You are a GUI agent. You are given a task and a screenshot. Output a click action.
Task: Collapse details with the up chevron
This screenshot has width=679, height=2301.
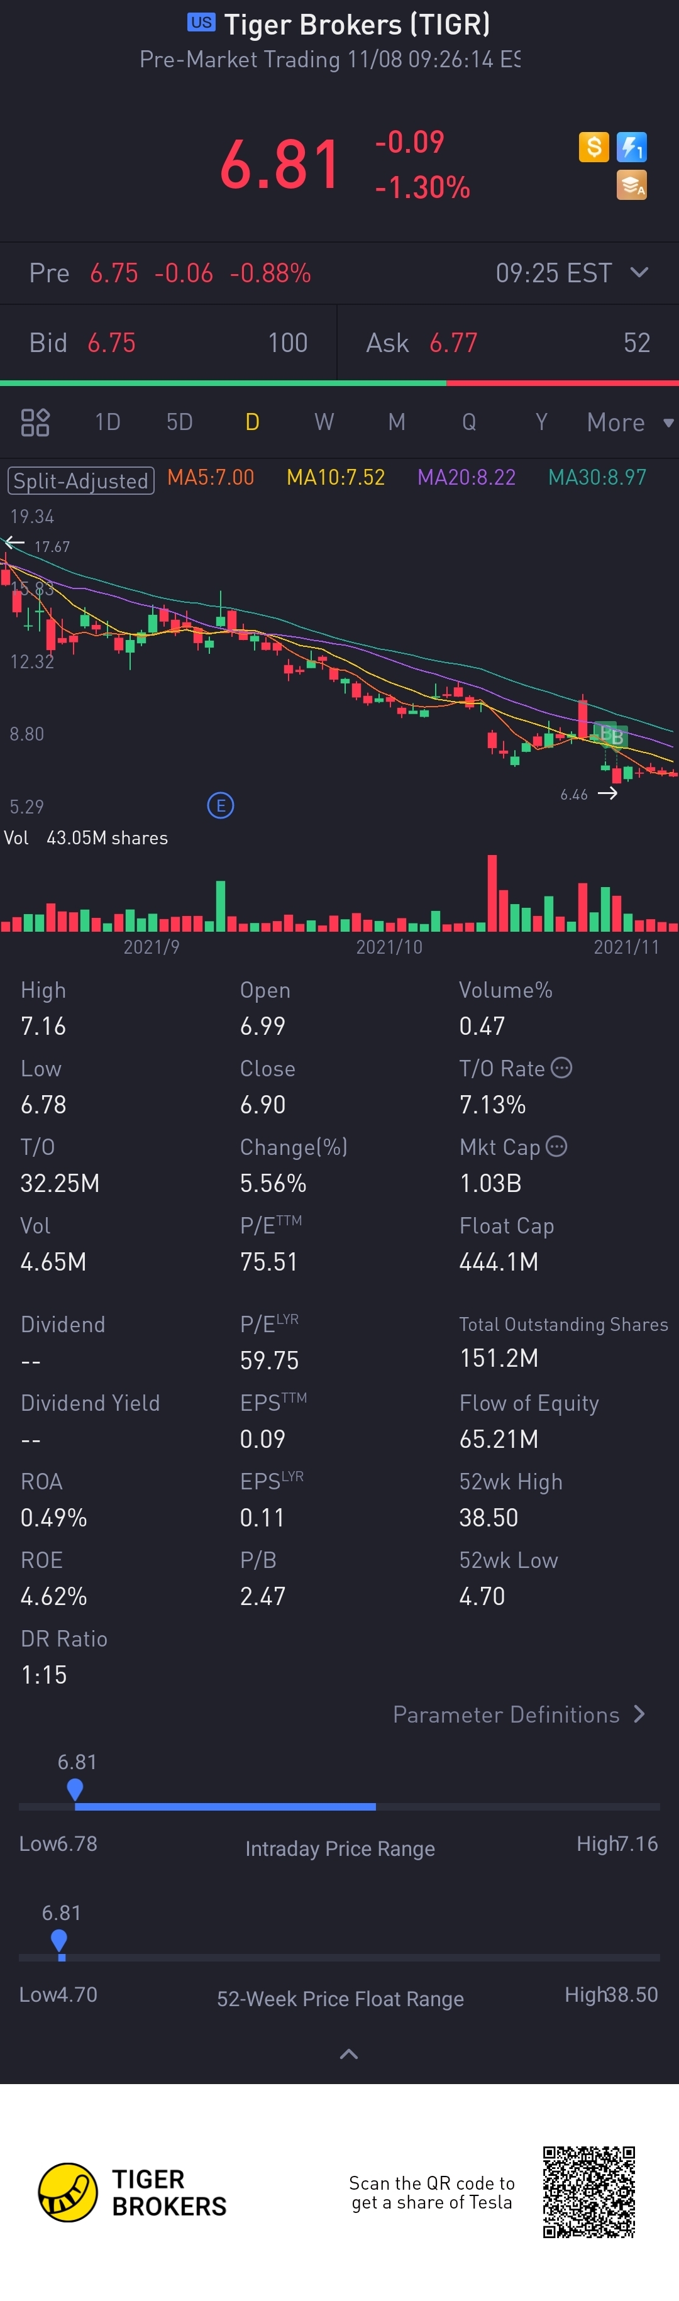350,2055
